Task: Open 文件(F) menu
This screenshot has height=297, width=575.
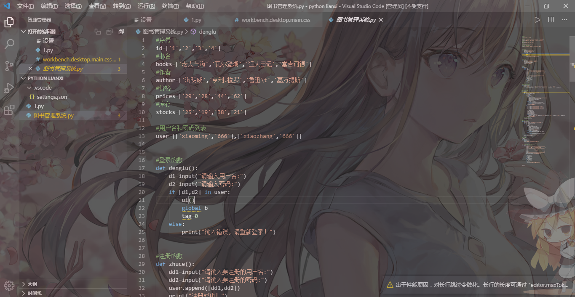Action: 26,6
